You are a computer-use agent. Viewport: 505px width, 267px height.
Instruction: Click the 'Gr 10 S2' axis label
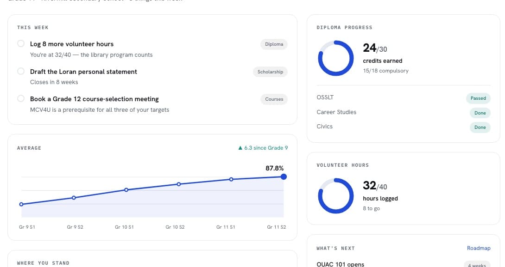tap(175, 227)
